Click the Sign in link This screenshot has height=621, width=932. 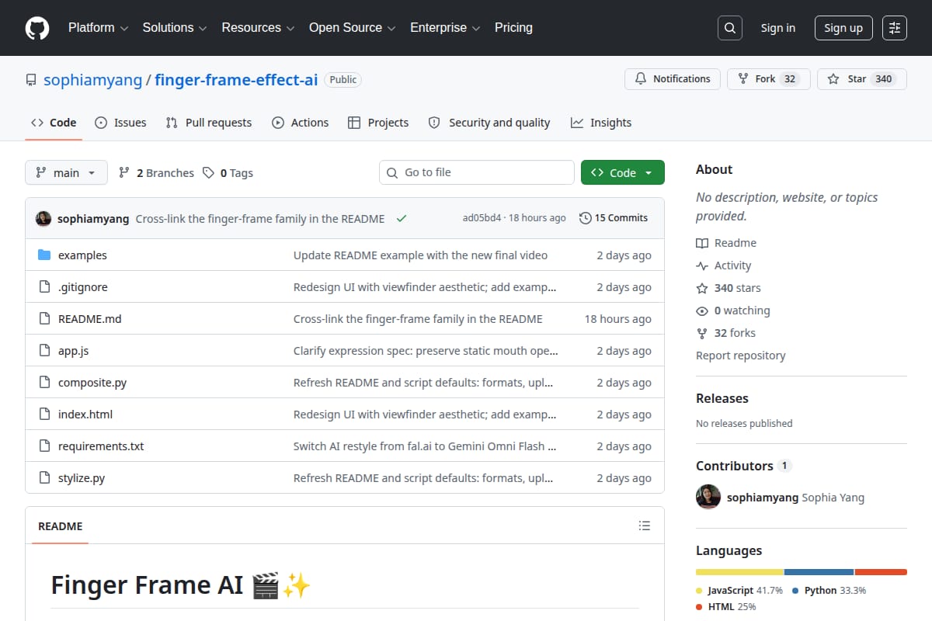pyautogui.click(x=777, y=28)
